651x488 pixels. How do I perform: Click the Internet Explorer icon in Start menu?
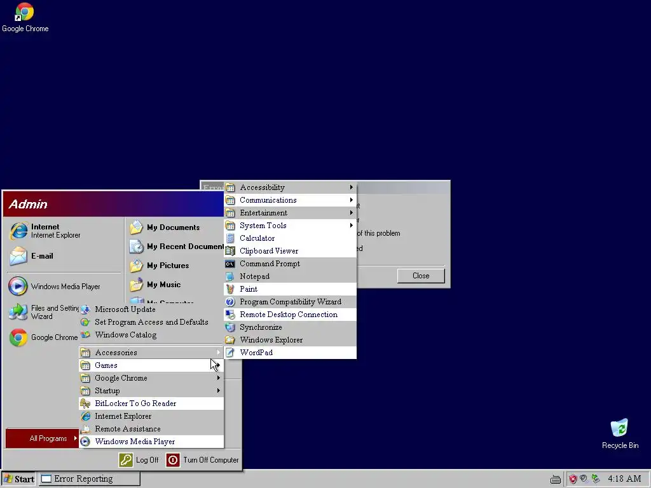(x=18, y=231)
